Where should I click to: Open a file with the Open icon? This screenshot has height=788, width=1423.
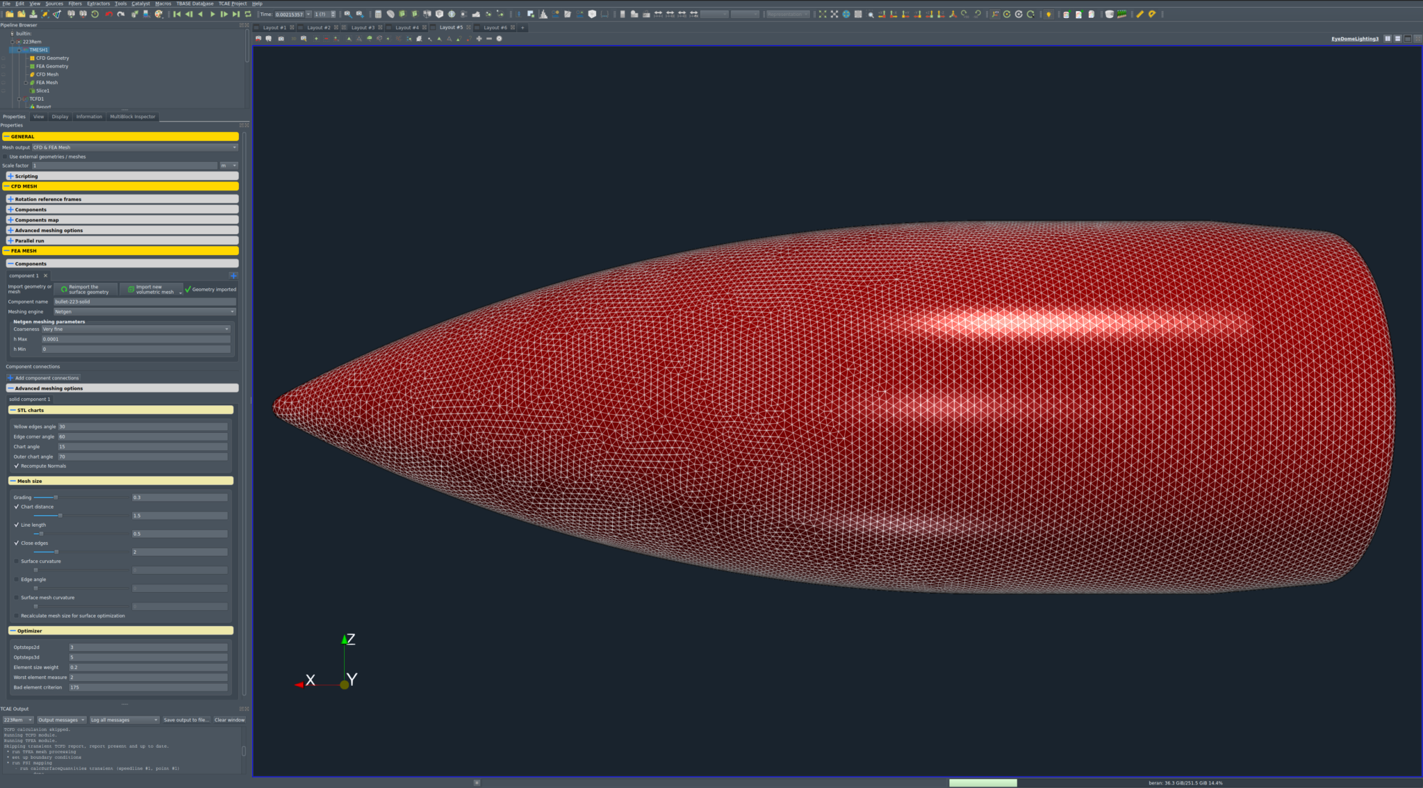coord(10,14)
